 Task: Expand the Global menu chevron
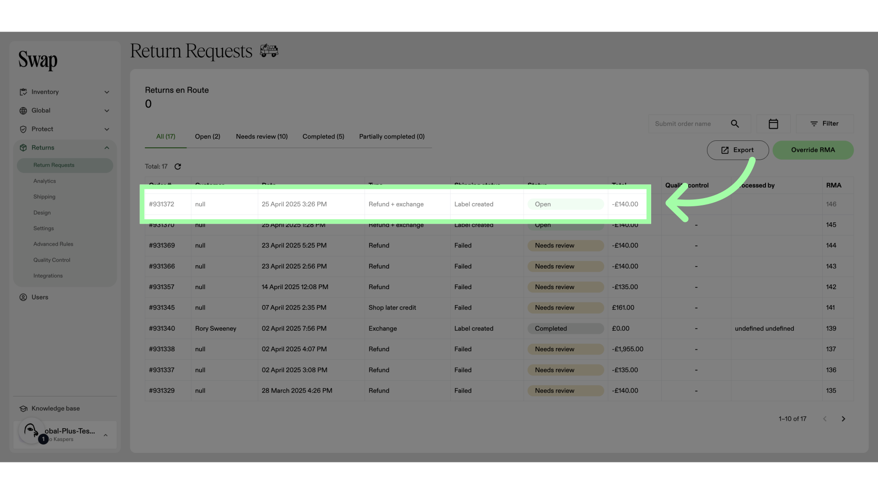click(x=107, y=111)
